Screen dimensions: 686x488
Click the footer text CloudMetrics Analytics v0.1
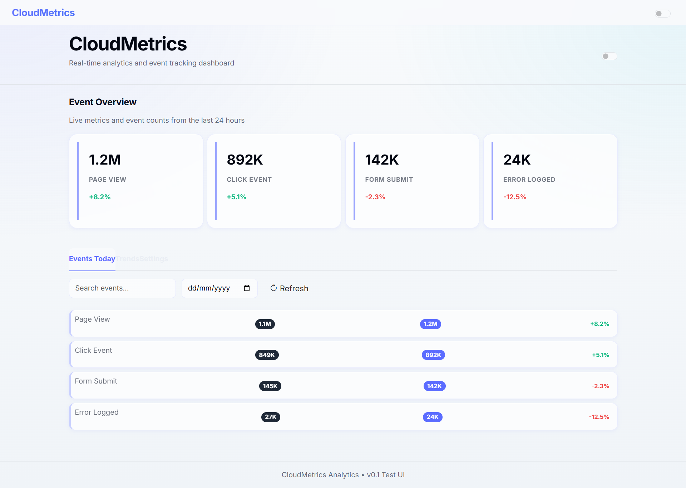(x=343, y=475)
